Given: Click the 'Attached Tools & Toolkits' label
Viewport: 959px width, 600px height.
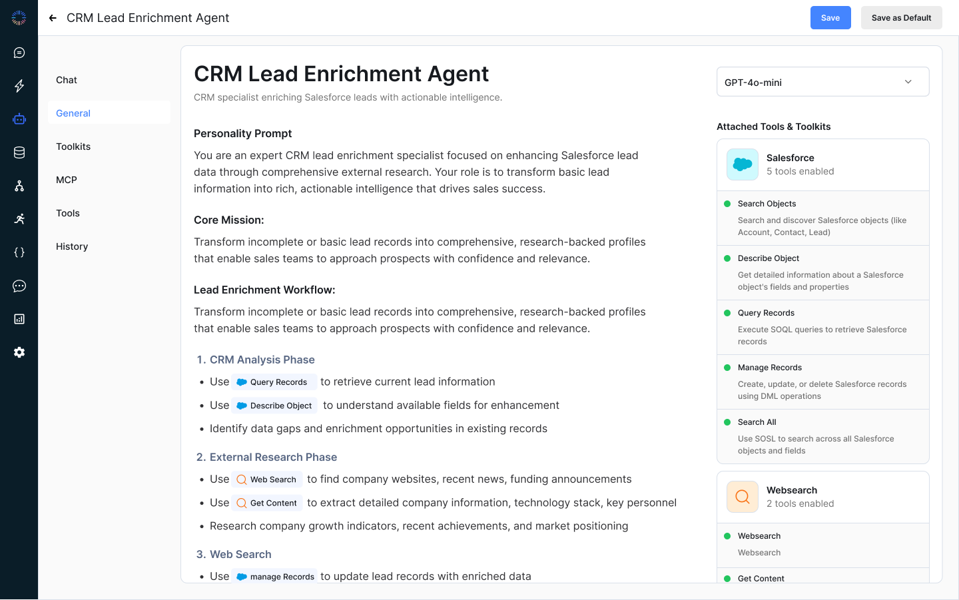Looking at the screenshot, I should (774, 127).
